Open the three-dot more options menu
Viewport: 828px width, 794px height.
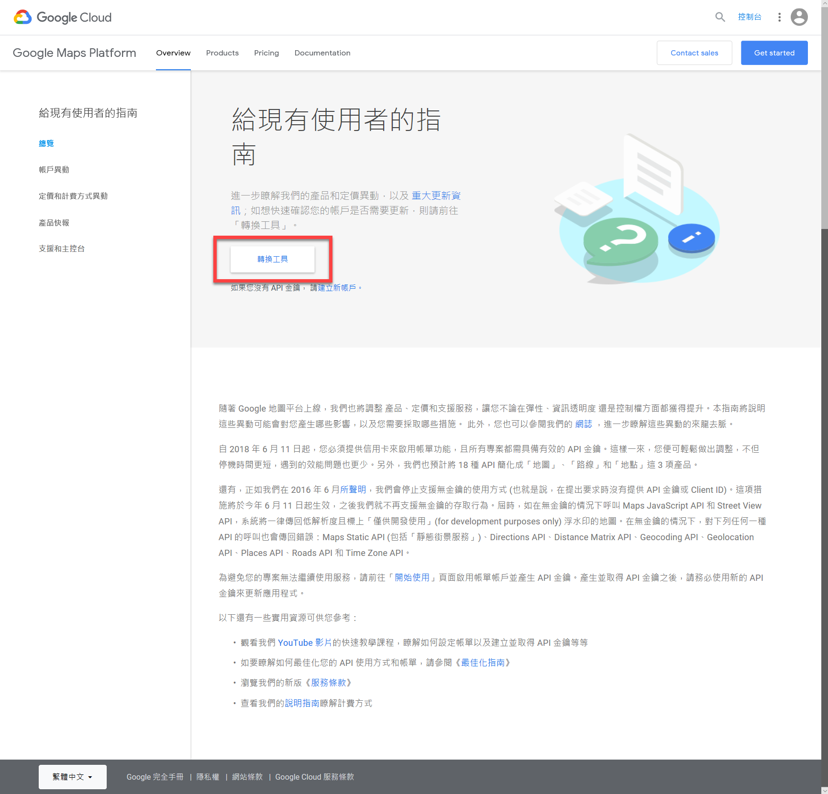779,17
